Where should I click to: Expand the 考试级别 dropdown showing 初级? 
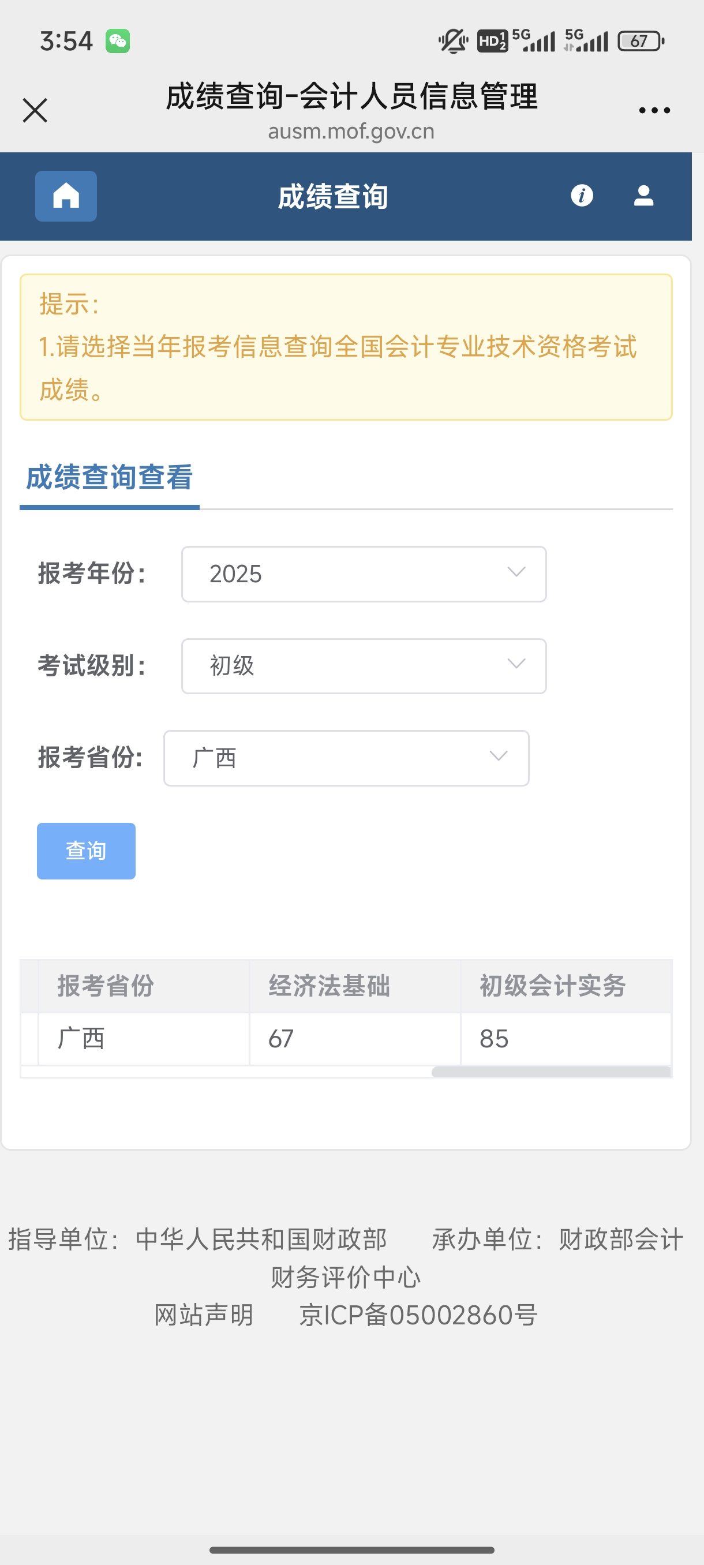(364, 666)
